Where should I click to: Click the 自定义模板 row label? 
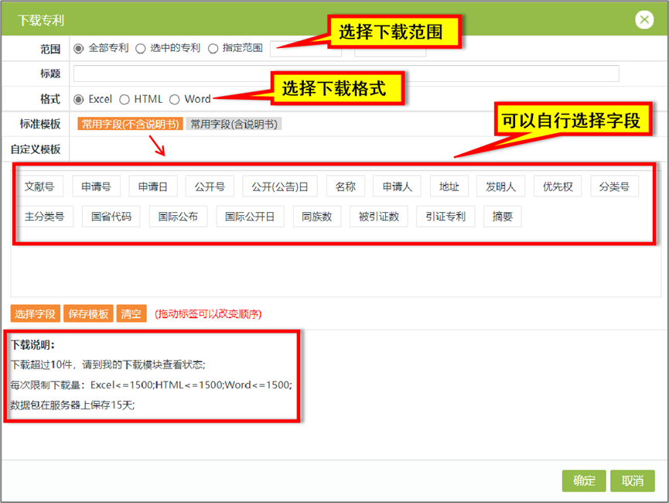click(36, 149)
